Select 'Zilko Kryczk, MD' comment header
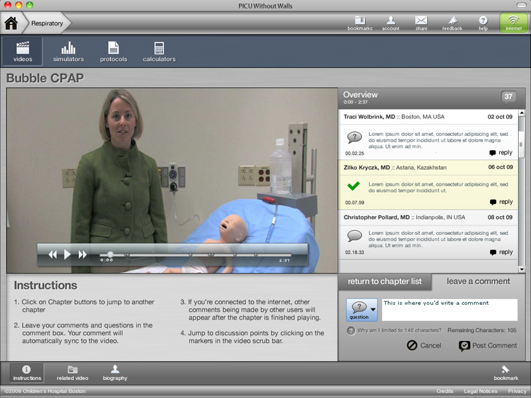The image size is (531, 398). pyautogui.click(x=428, y=168)
